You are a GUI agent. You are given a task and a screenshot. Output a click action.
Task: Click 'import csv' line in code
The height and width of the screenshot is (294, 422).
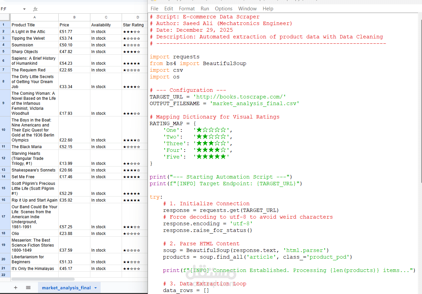pyautogui.click(x=166, y=70)
